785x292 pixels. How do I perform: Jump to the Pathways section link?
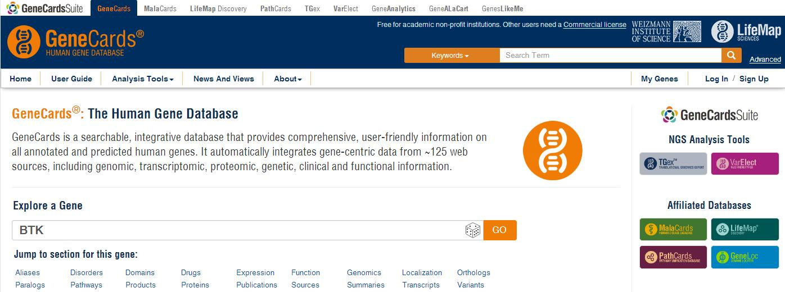click(86, 285)
